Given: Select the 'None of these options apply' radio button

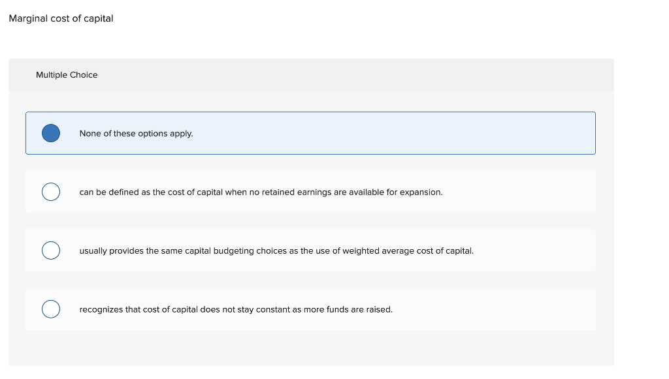Looking at the screenshot, I should tap(51, 133).
